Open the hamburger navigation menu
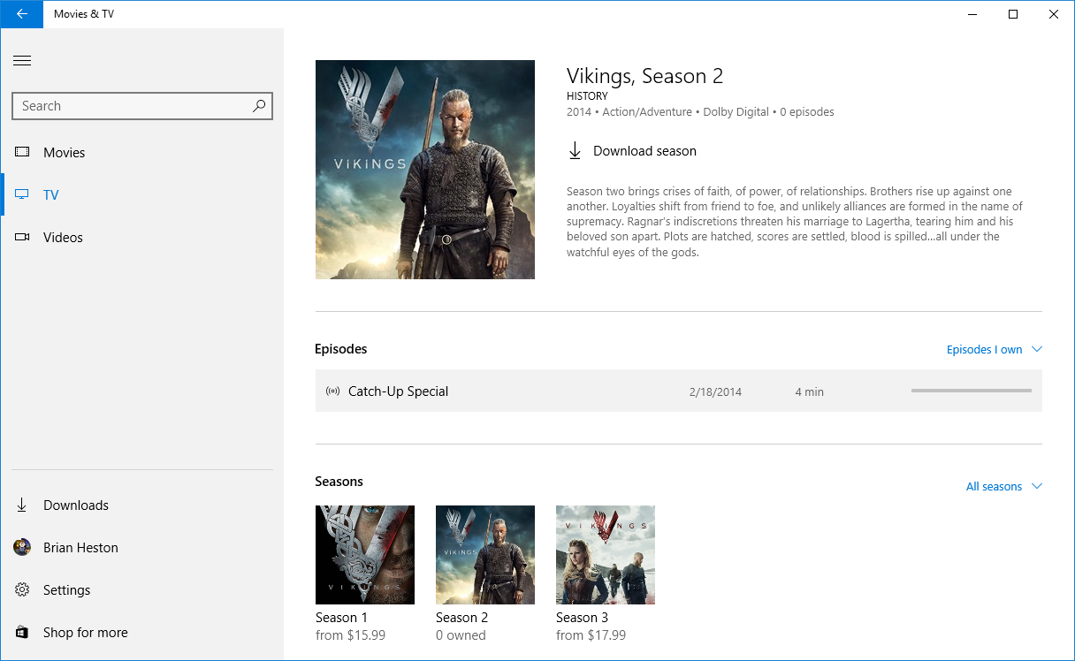 (22, 61)
